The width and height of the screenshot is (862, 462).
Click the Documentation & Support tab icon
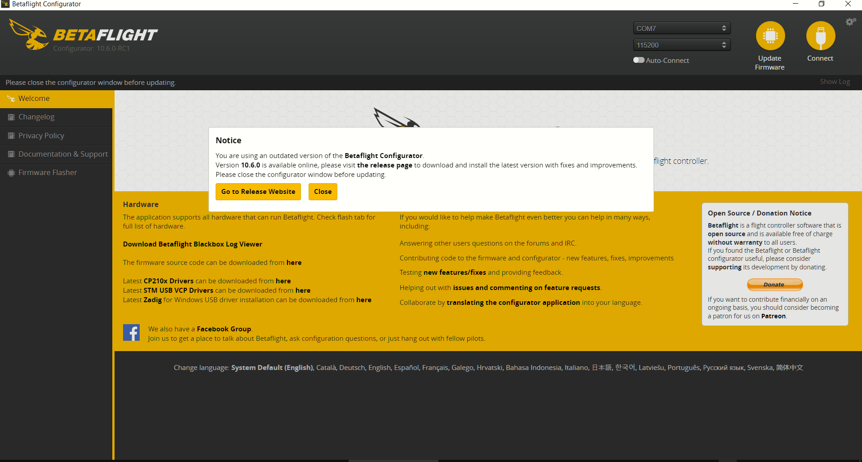pos(11,154)
